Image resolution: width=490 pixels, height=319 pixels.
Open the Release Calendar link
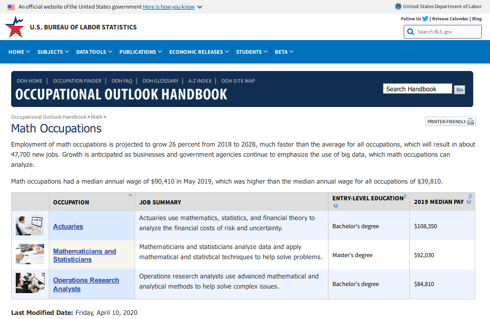(450, 19)
